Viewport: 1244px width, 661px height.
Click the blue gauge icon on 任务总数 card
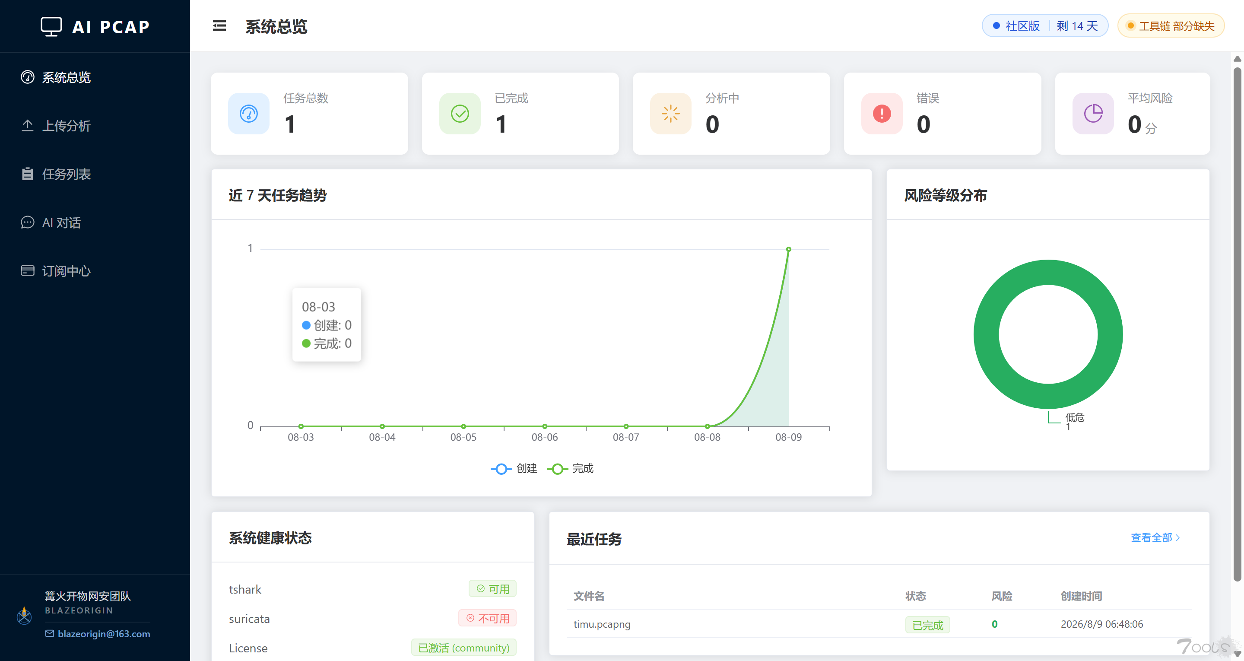click(x=249, y=114)
